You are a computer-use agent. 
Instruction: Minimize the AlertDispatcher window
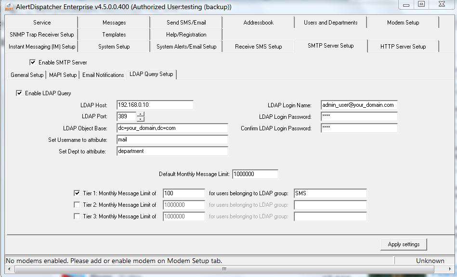[406, 4]
